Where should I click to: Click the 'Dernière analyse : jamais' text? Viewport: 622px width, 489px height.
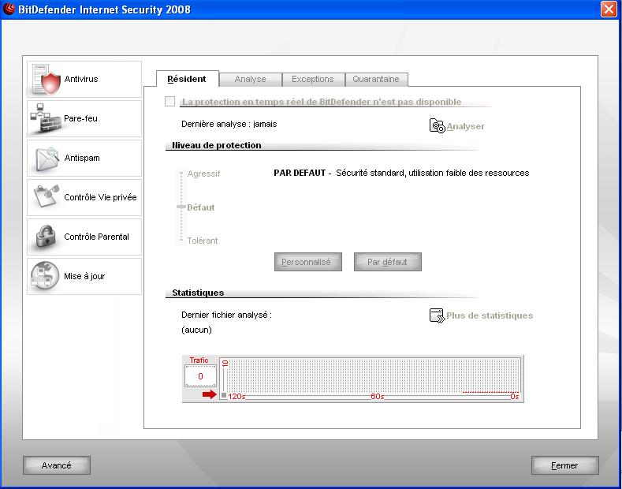pos(229,124)
